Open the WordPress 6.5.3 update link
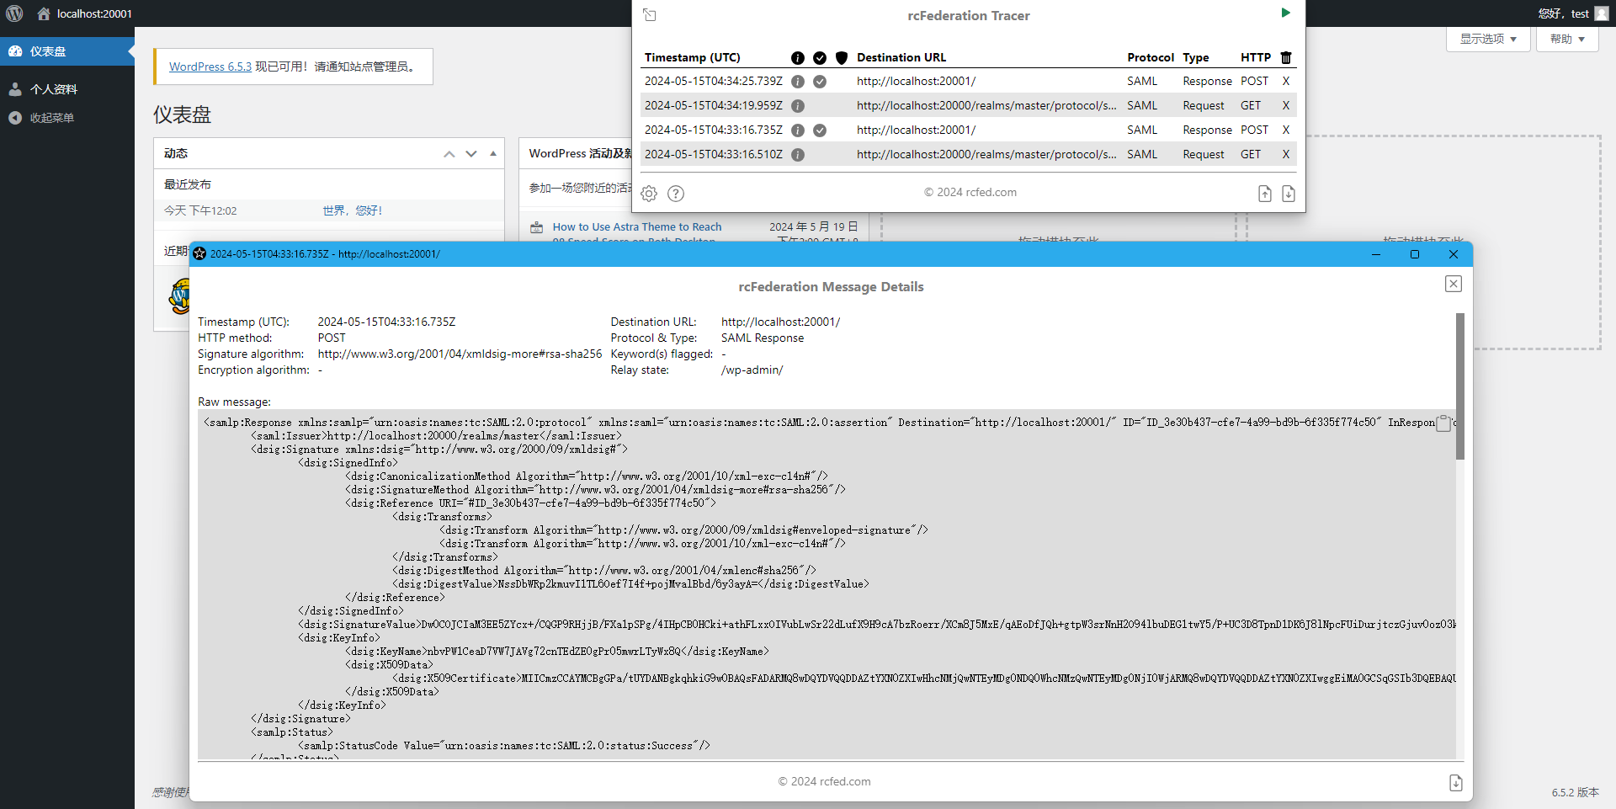 pyautogui.click(x=210, y=67)
